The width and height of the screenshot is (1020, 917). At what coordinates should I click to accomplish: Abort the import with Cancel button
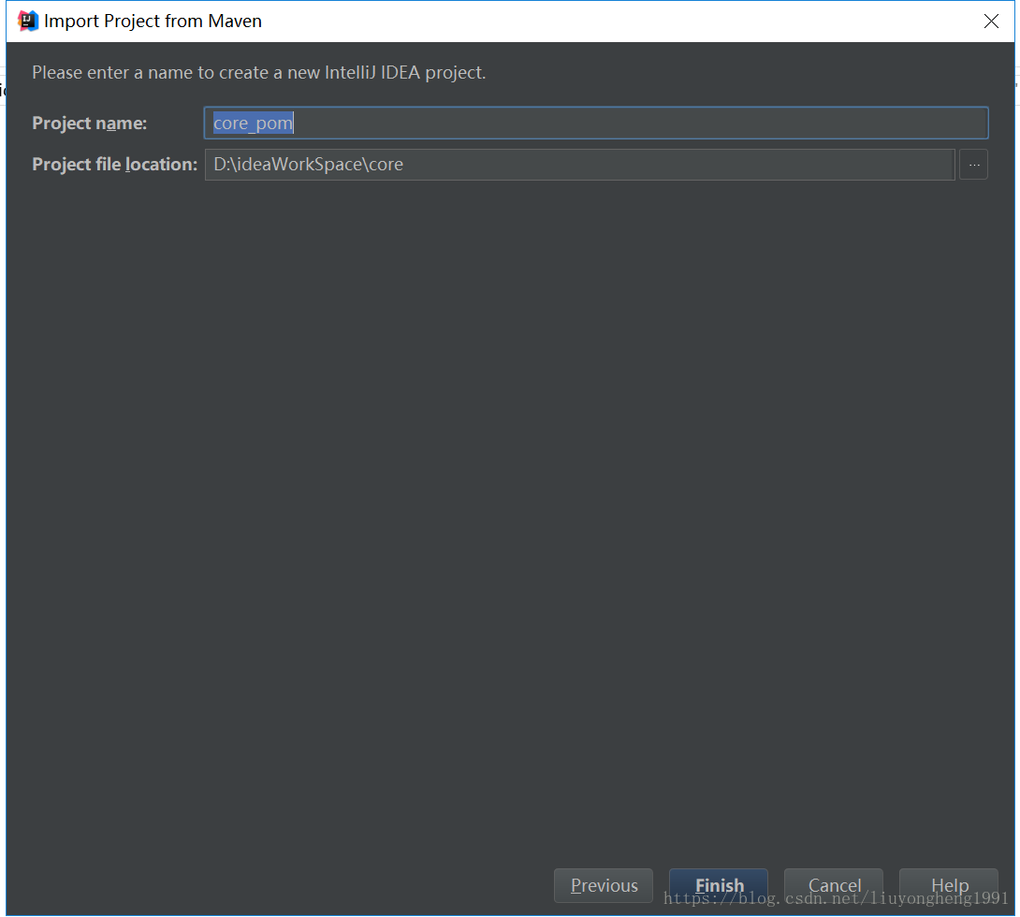(833, 885)
